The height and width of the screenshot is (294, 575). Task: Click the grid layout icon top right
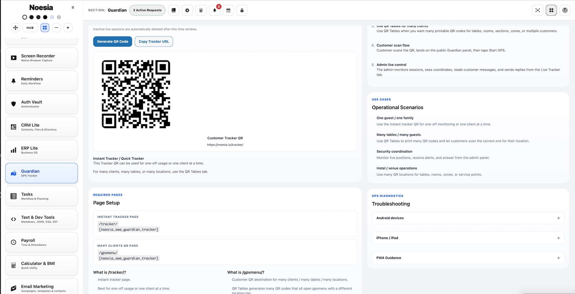pyautogui.click(x=551, y=10)
